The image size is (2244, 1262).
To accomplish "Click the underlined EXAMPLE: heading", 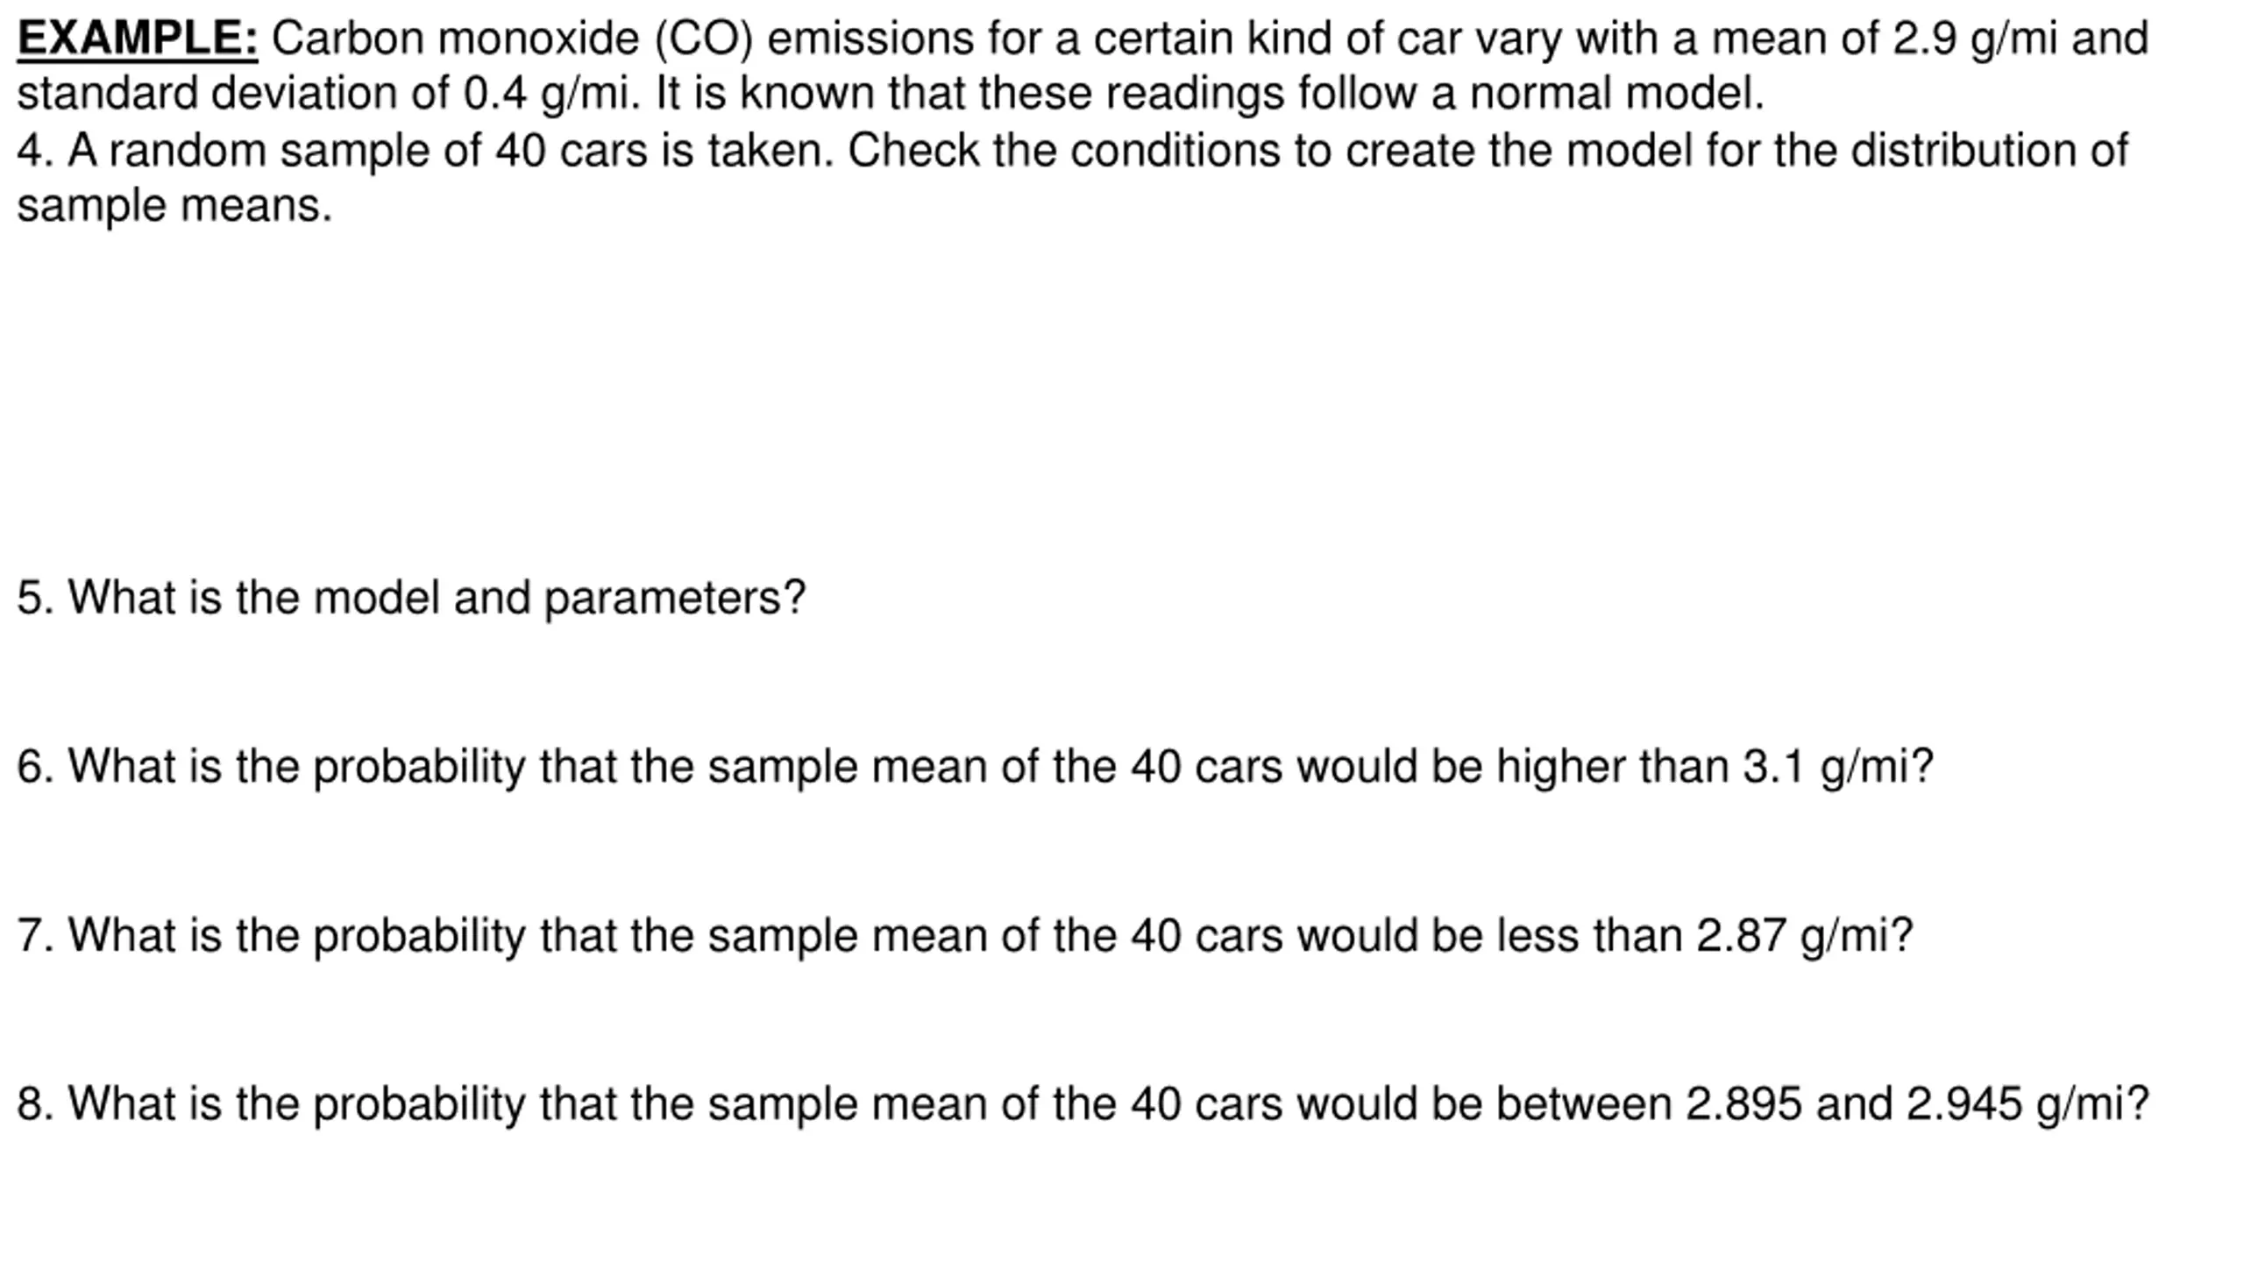I will pos(138,39).
